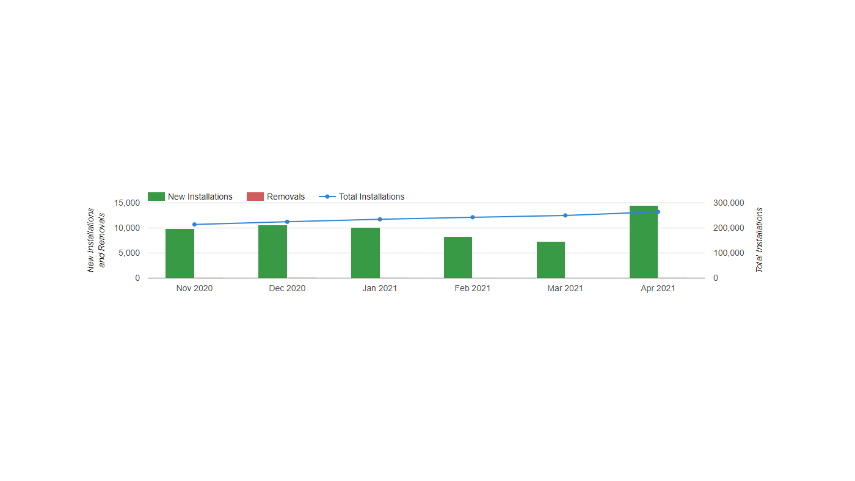Click the Feb 2021 line data point
This screenshot has height=481, width=855.
coord(473,217)
